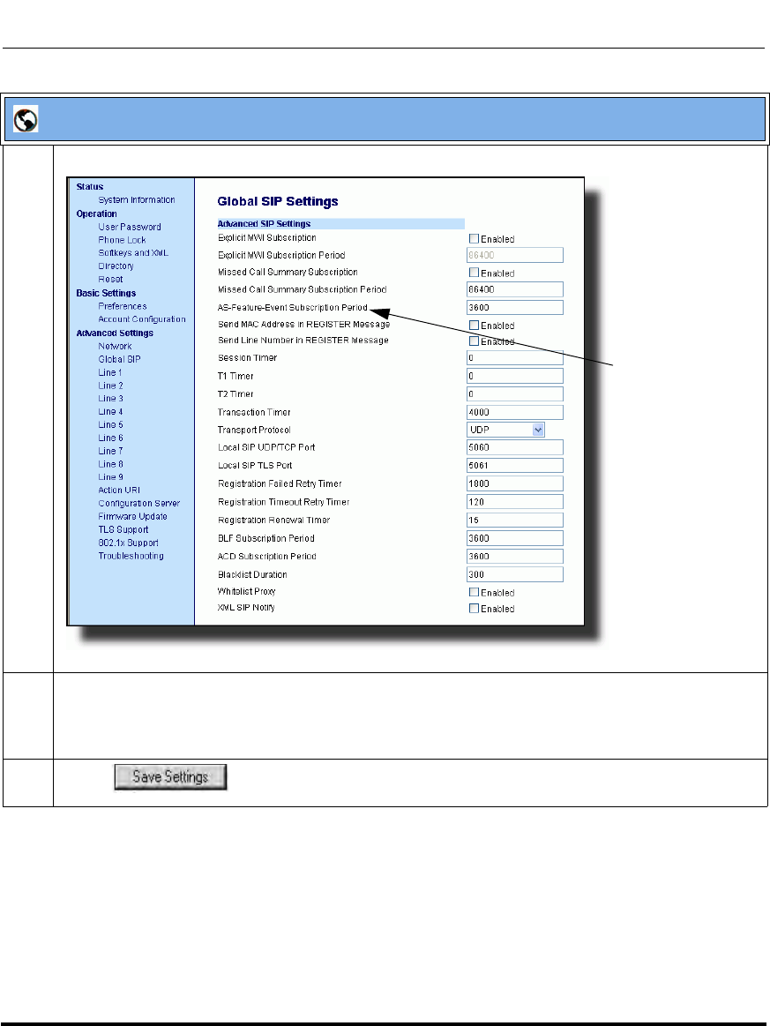
Task: Click Registration Failed Retry Timer field
Action: pyautogui.click(x=515, y=483)
